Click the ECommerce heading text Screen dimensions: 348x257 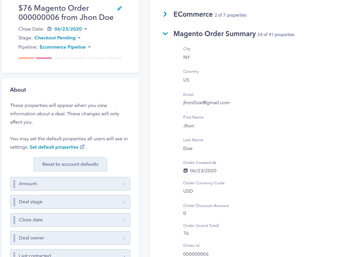pyautogui.click(x=193, y=14)
